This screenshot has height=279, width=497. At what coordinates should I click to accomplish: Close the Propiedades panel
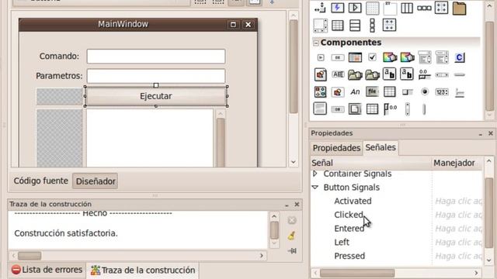pos(491,133)
